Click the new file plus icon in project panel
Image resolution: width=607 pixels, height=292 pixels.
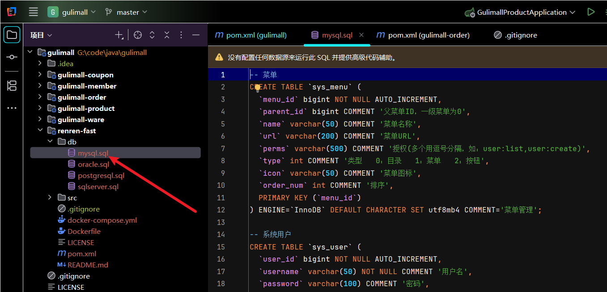[x=119, y=35]
